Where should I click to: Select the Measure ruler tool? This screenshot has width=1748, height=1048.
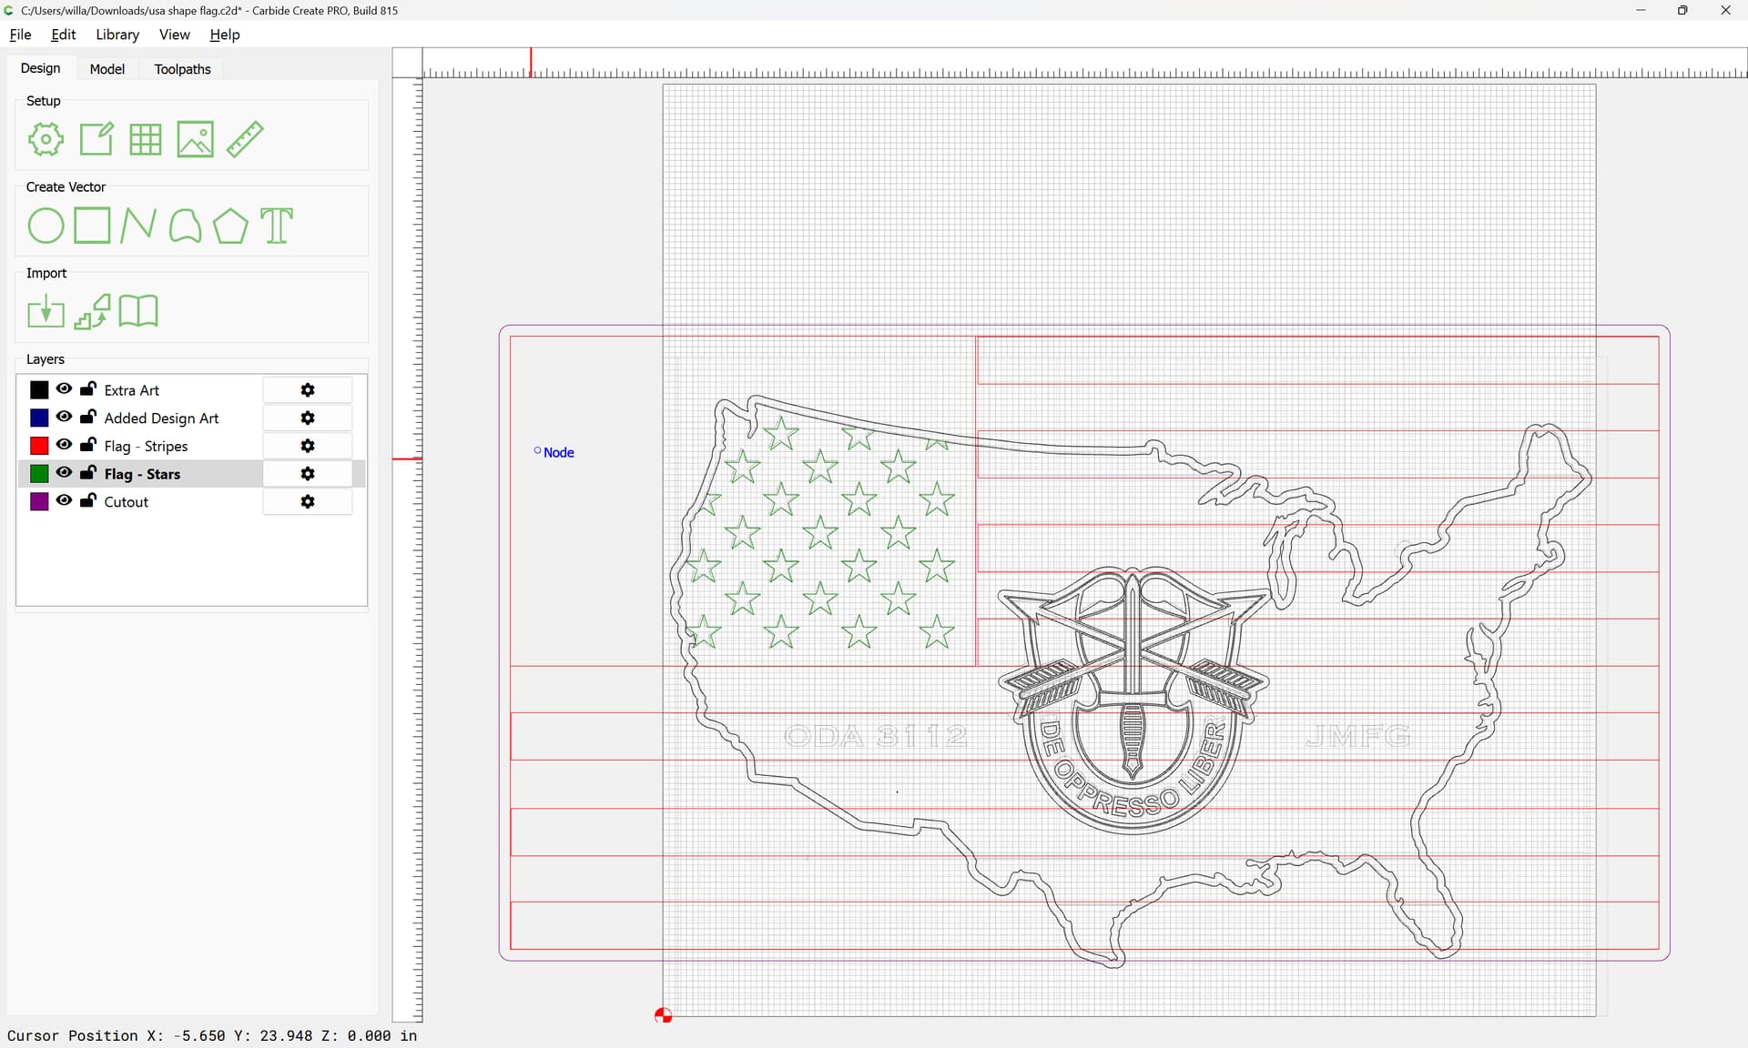(x=245, y=139)
